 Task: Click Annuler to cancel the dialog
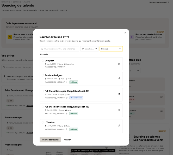pos(67,140)
